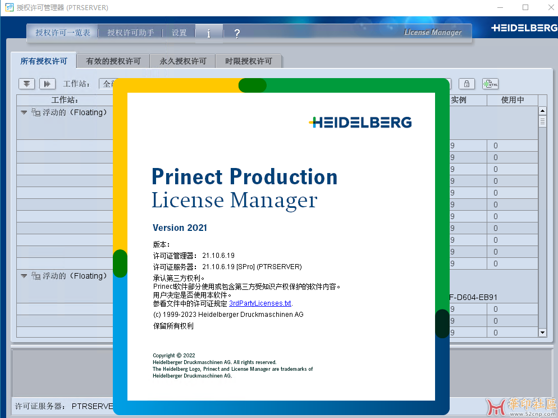Click the double right-arrow toolbar button

pyautogui.click(x=47, y=84)
